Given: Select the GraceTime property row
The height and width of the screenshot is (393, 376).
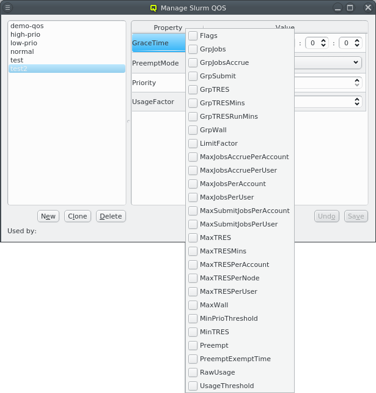Looking at the screenshot, I should [x=159, y=43].
